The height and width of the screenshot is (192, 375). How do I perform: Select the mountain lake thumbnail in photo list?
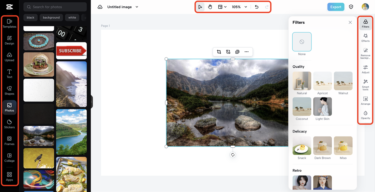39,136
